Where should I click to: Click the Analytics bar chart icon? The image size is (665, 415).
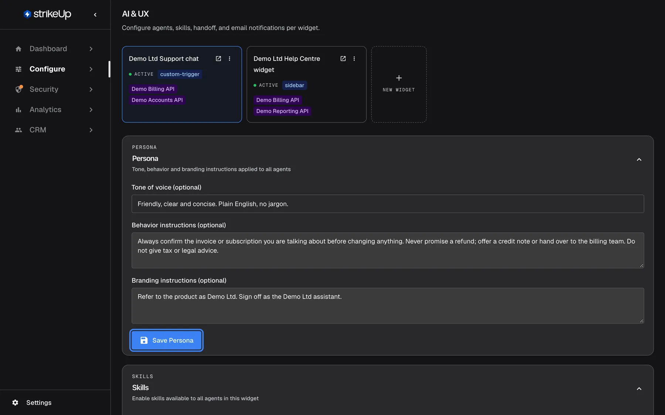tap(18, 110)
